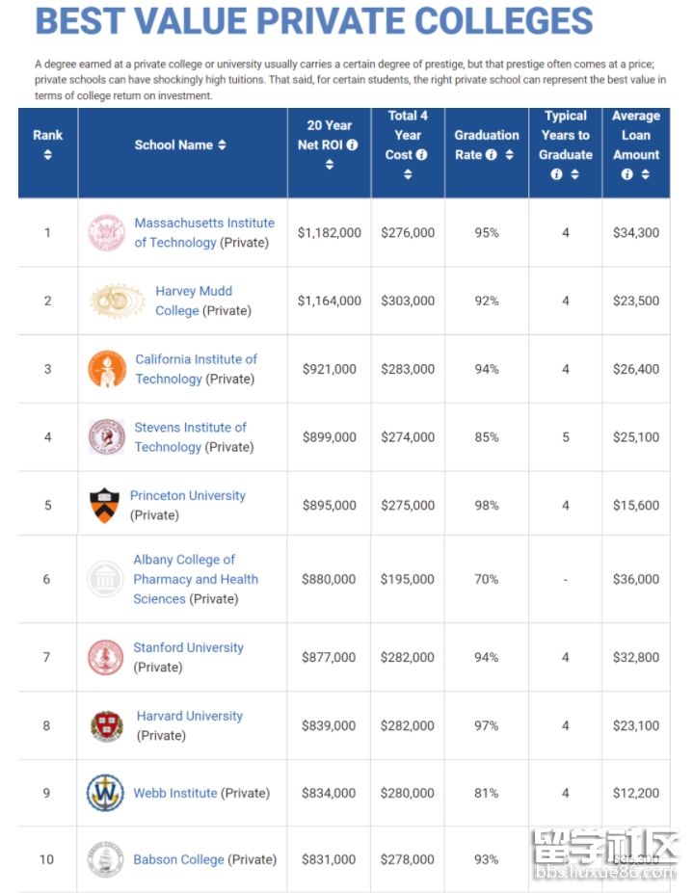
Task: Sort by School Name arrows
Action: pos(222,145)
